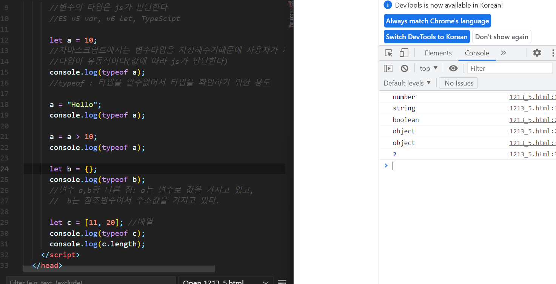Click comment '//ES v5 var, v6 let, TypeScipt'
The image size is (556, 284).
115,18
